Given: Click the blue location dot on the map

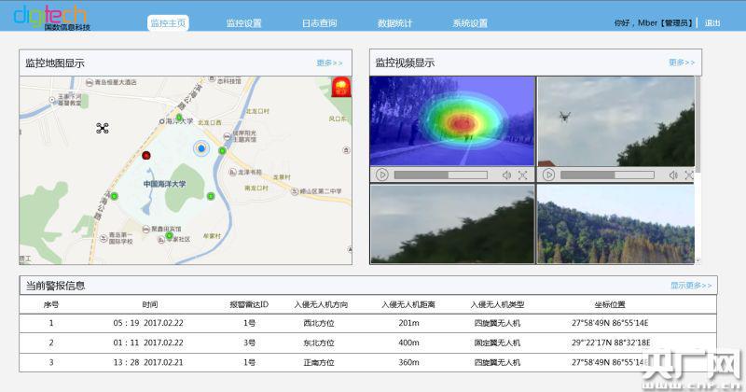Looking at the screenshot, I should (x=200, y=148).
